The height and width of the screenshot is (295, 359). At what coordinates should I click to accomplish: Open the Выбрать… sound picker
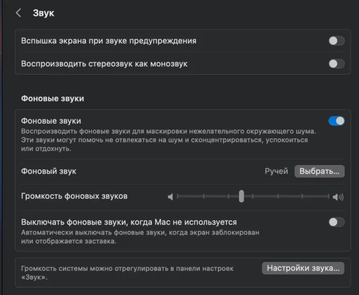(x=319, y=171)
